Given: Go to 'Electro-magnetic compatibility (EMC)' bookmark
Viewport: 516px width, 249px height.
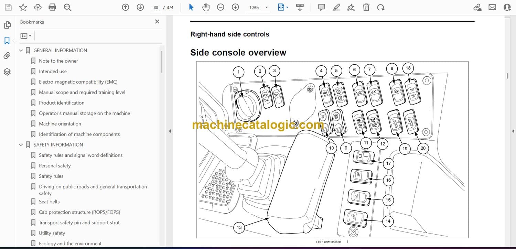Looking at the screenshot, I should (78, 82).
